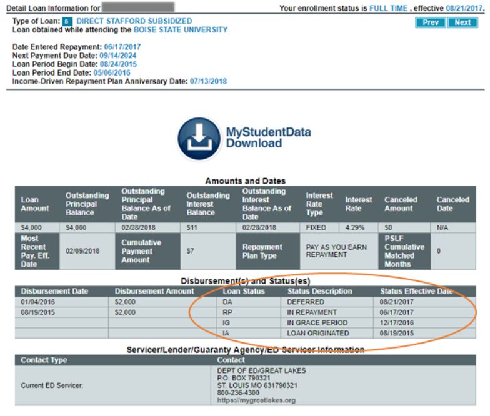Click the Servicer/Lender/Guaranty Agency section title

click(246, 350)
